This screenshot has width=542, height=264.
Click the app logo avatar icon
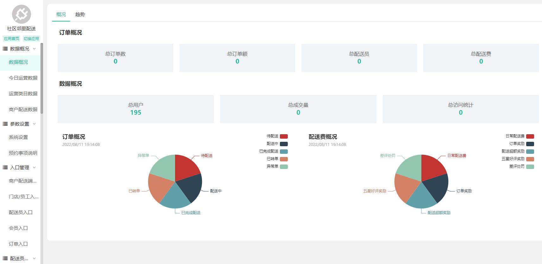[22, 14]
